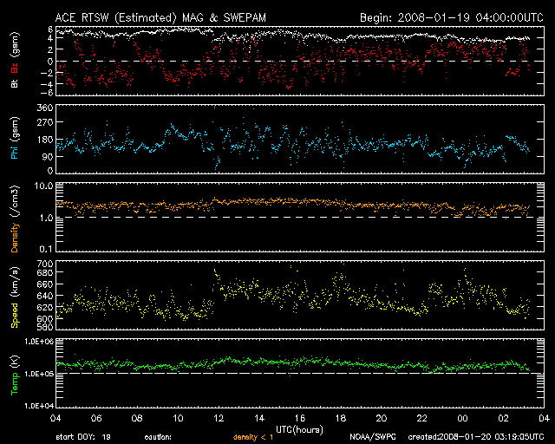Click the white Bt axis label

pos(16,82)
